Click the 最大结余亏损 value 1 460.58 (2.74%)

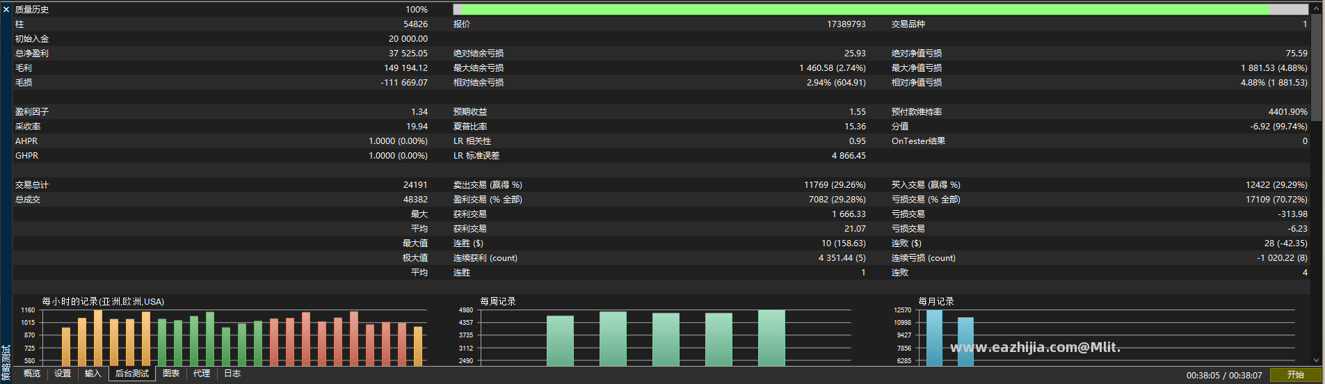pos(833,68)
